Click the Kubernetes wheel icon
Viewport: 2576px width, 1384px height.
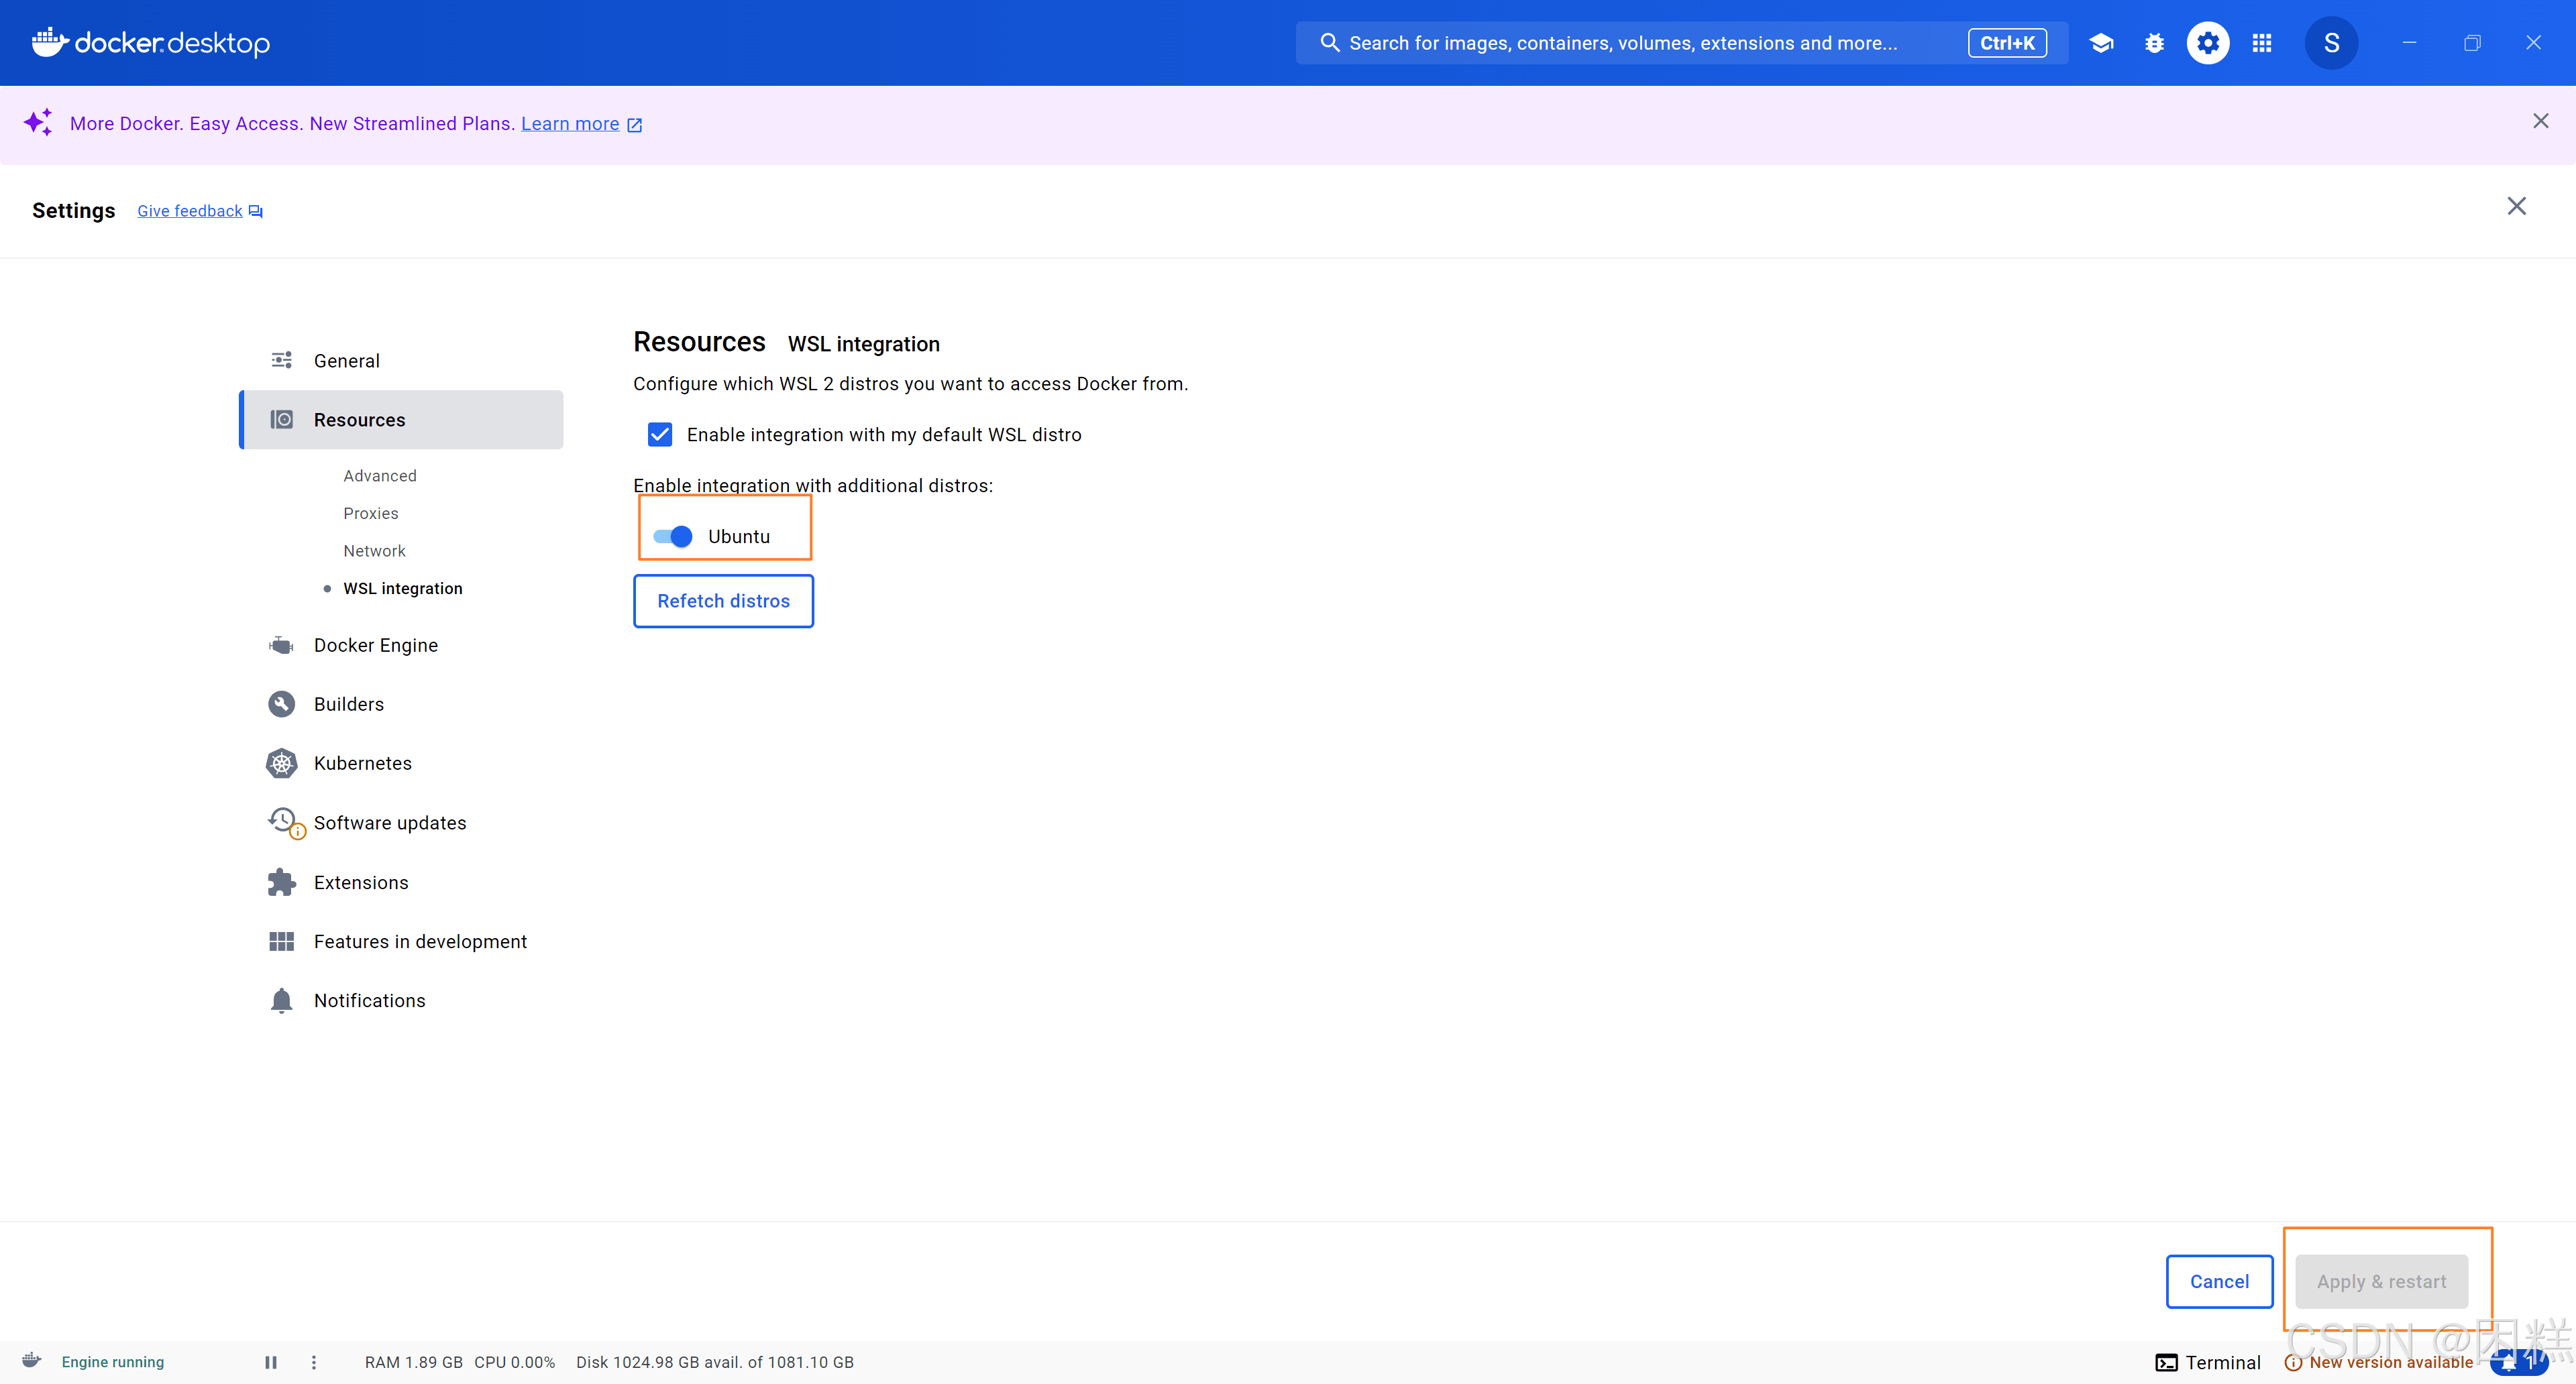tap(282, 764)
